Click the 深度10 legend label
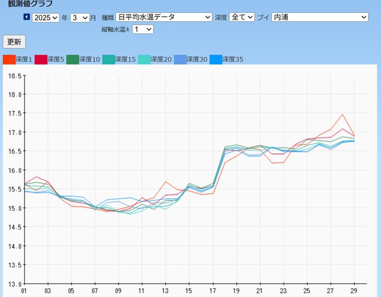Screen dimensions: 381x297 point(90,60)
